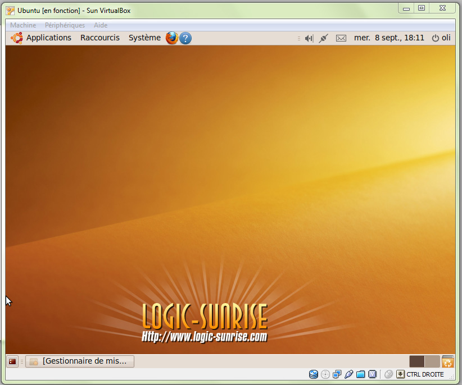462x385 pixels.
Task: Click the USB devices status icon
Action: [x=348, y=374]
